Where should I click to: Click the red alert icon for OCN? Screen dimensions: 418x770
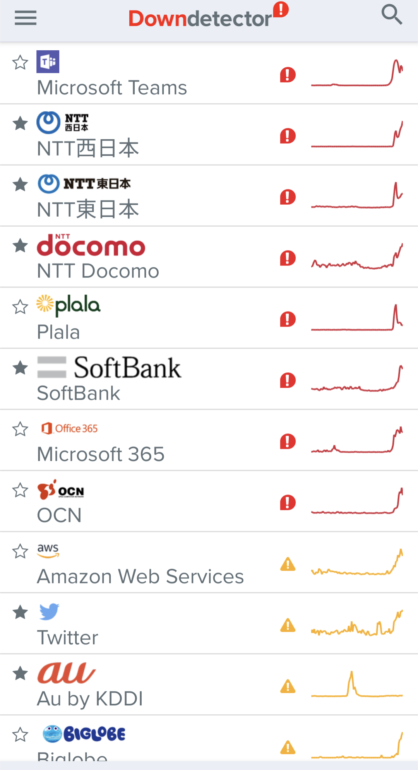click(288, 503)
